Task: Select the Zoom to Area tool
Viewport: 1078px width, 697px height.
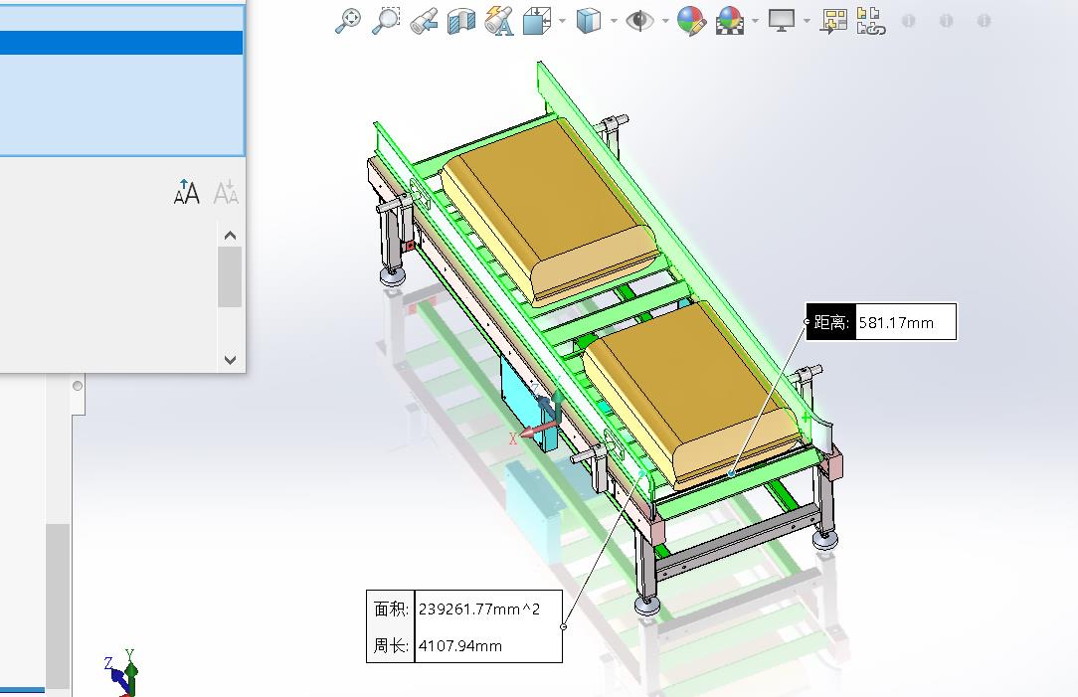Action: coord(386,21)
